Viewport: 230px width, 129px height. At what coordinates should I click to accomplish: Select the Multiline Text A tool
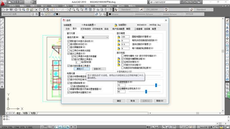tap(2, 87)
